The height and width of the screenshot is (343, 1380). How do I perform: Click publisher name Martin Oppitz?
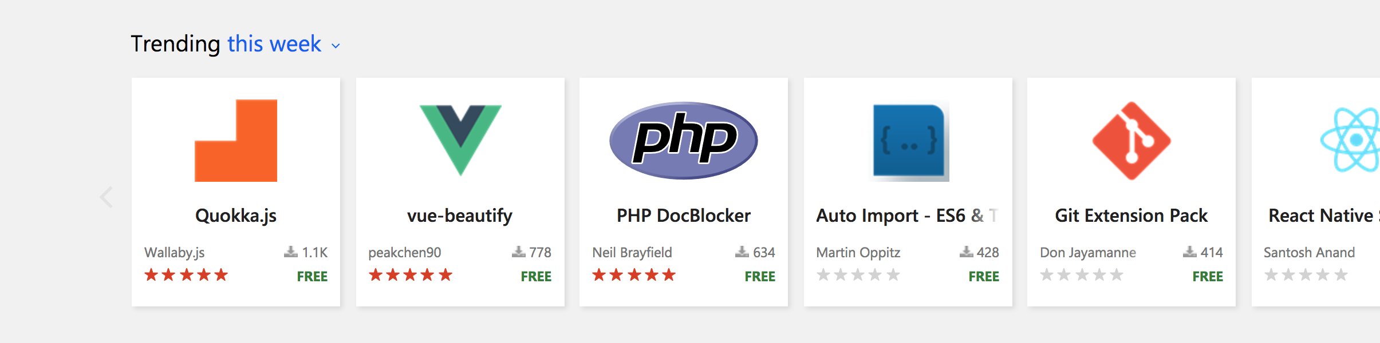(x=858, y=253)
